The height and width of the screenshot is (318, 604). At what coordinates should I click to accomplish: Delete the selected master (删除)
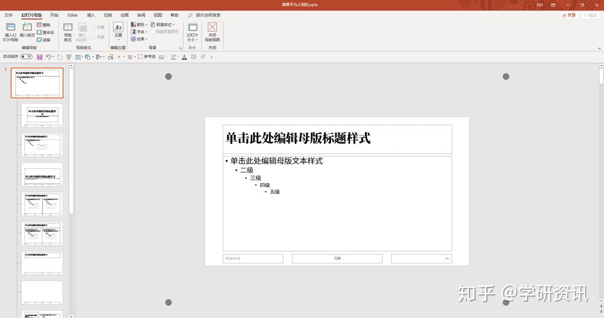[44, 25]
